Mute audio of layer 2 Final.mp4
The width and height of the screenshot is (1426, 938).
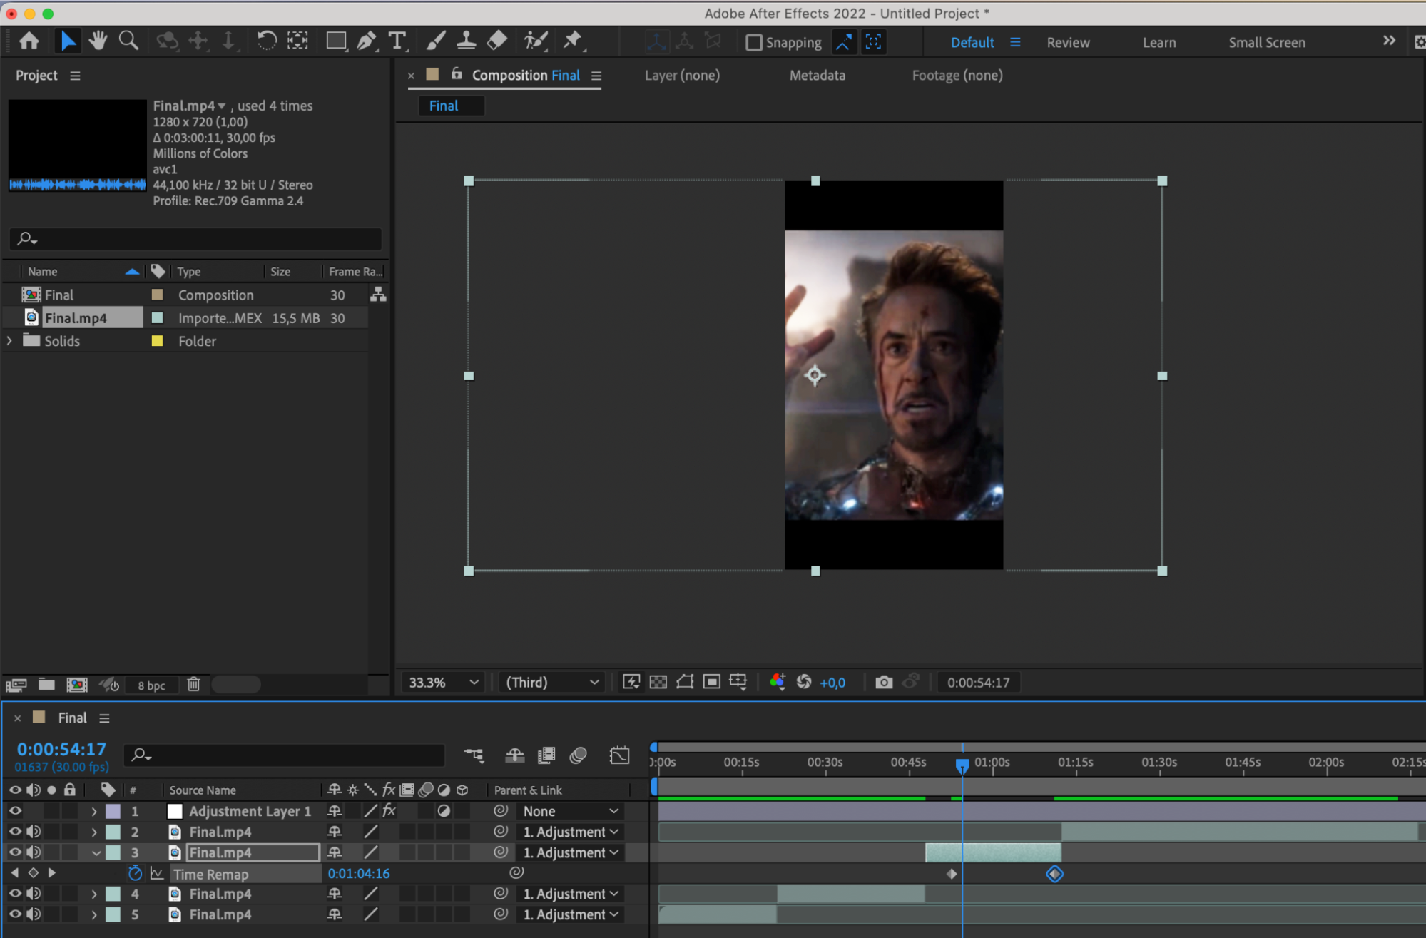pyautogui.click(x=34, y=832)
